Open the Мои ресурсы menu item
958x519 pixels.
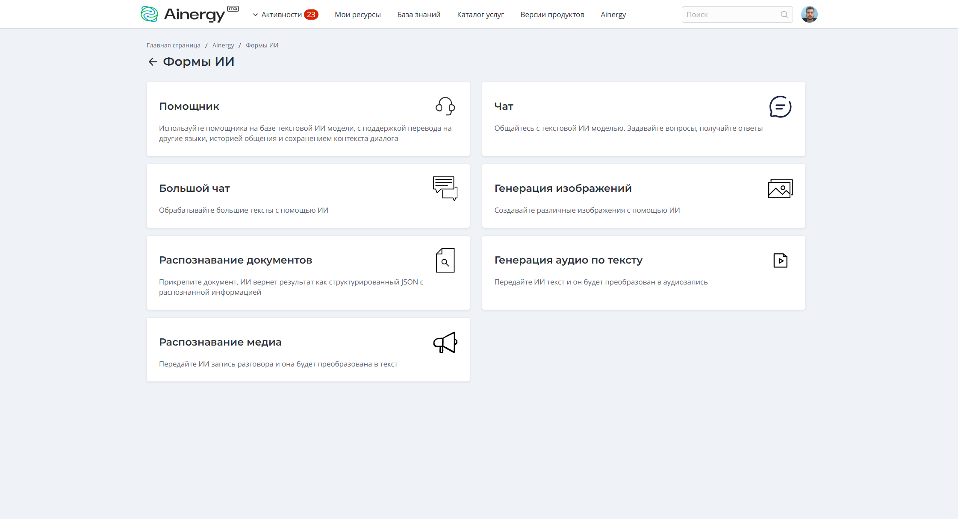358,14
